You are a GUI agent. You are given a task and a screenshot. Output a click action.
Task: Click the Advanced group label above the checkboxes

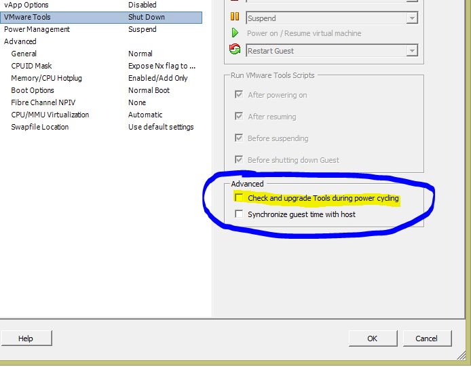click(247, 184)
